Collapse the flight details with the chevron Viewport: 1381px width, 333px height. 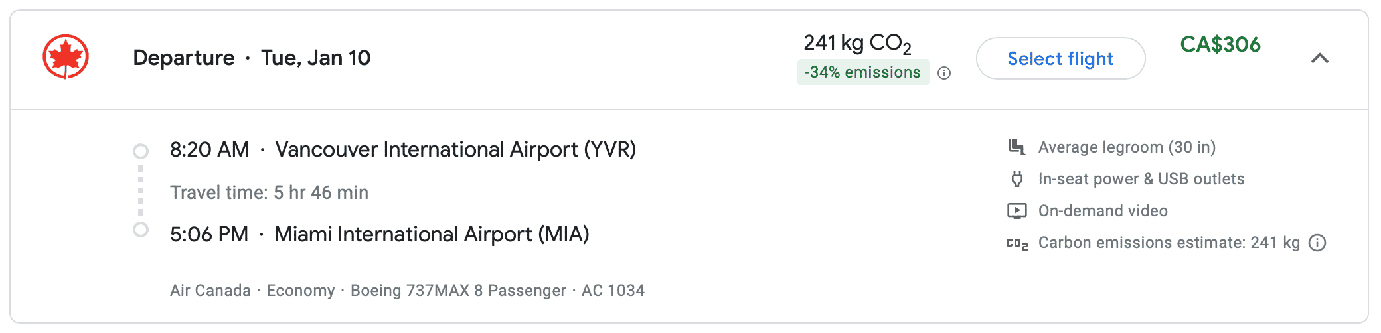1320,58
